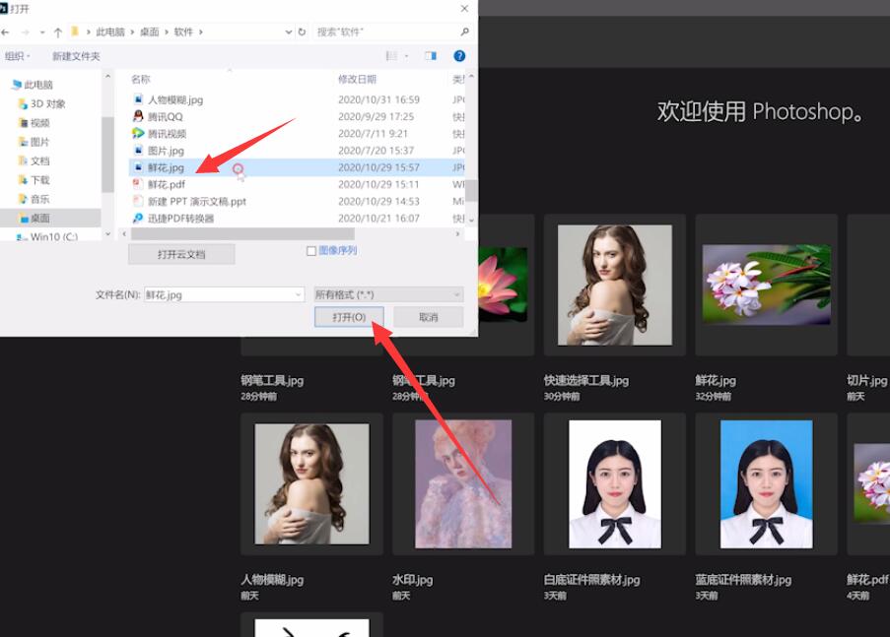
Task: Refresh the 软件 folder listing
Action: coord(302,32)
